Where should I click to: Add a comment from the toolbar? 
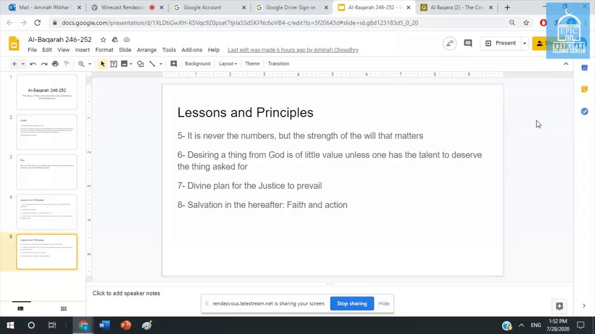pyautogui.click(x=173, y=64)
